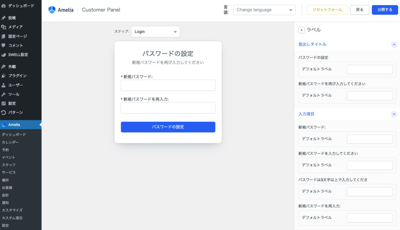400x230 pixels.
Task: Click the 公開する publish button
Action: [x=384, y=10]
